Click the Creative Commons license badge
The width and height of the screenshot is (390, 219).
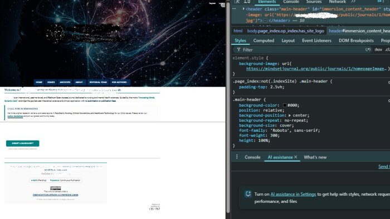(56, 188)
